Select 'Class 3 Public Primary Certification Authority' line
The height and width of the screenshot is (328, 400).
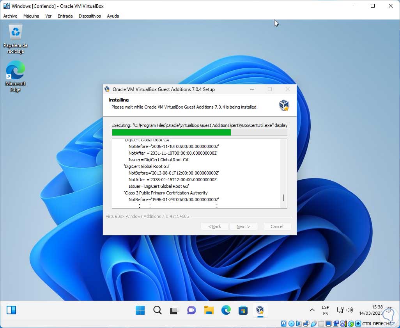point(166,193)
